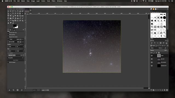Open macOS Spotlight search
This screenshot has width=175, height=98.
(x=169, y=1)
